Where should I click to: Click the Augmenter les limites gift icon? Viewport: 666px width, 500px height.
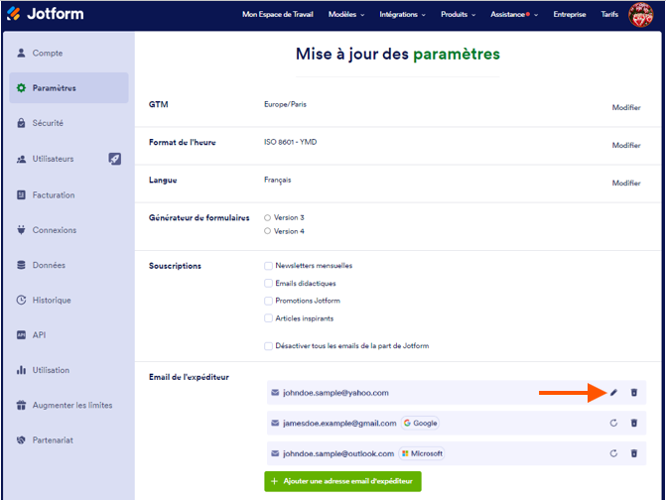(21, 405)
